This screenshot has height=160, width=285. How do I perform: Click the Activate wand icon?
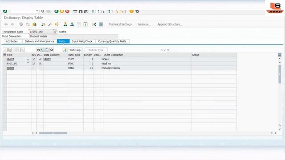click(50, 24)
